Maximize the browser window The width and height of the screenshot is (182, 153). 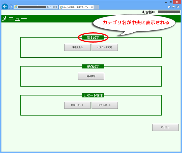click(171, 2)
